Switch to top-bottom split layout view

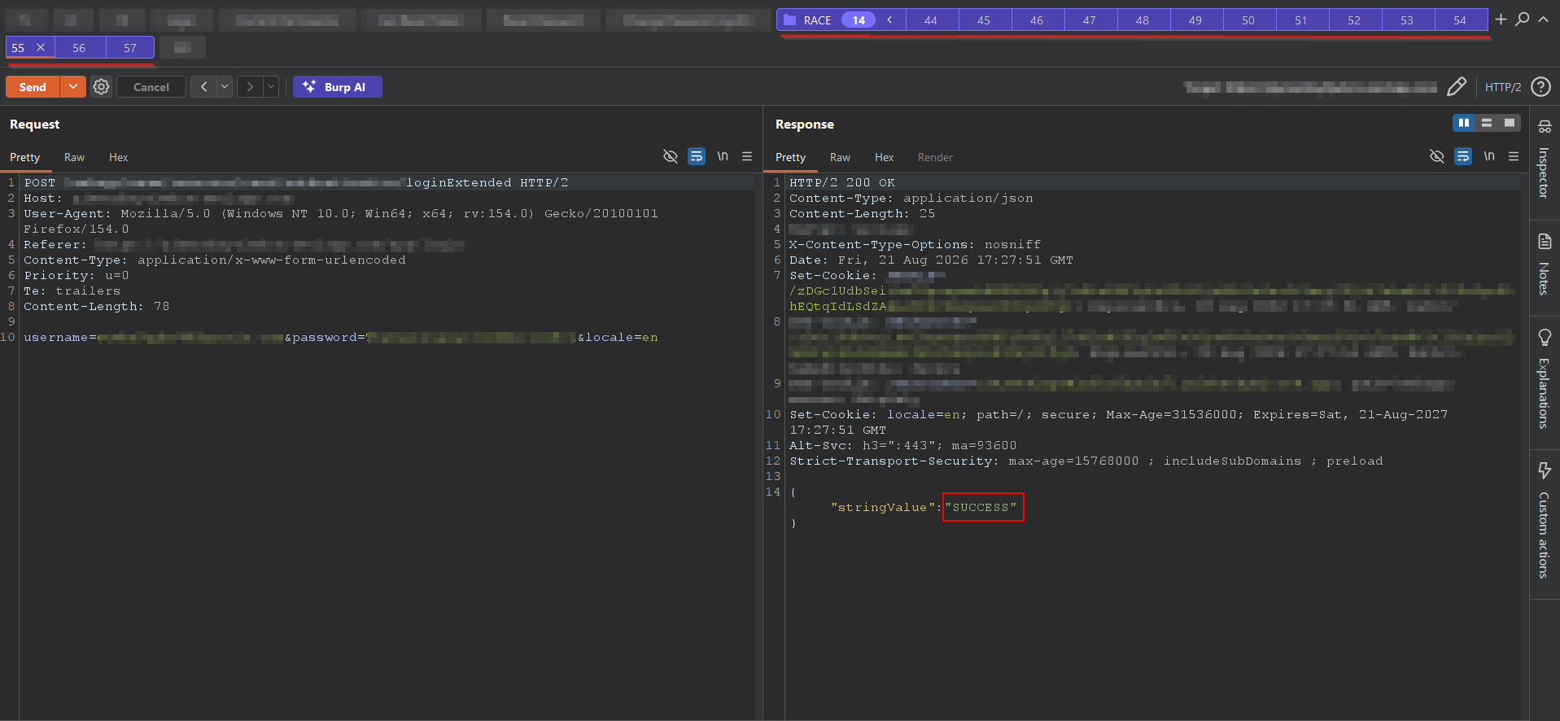click(x=1487, y=123)
